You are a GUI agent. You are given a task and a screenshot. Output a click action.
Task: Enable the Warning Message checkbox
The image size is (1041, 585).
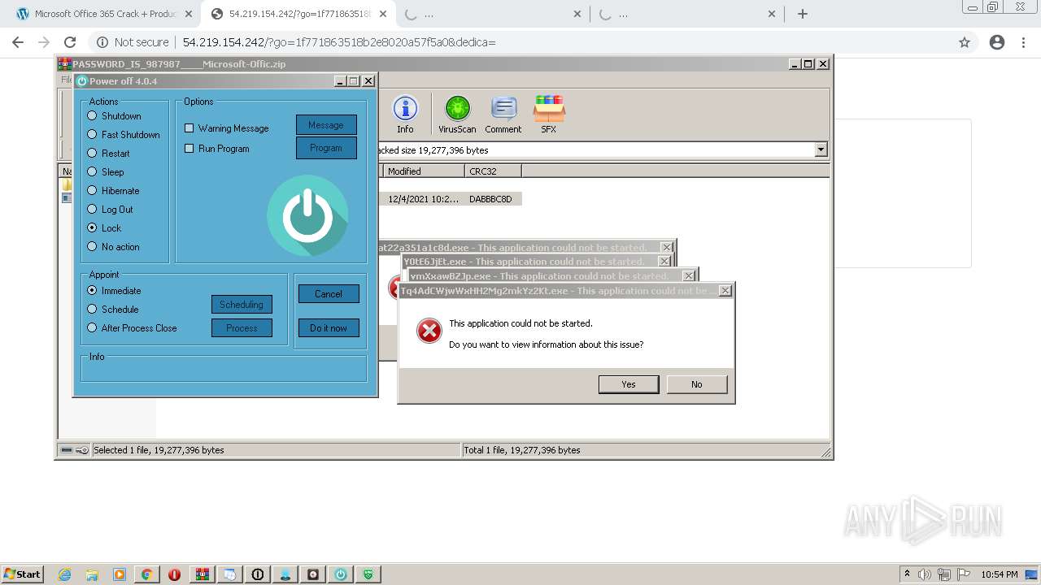(x=189, y=128)
